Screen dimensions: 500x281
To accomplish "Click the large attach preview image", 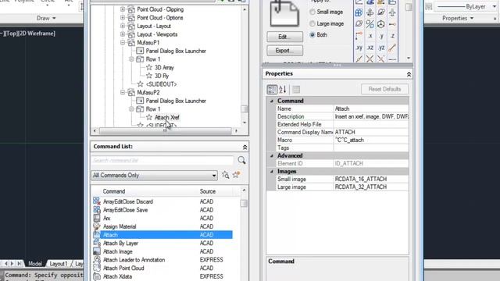I will (284, 13).
